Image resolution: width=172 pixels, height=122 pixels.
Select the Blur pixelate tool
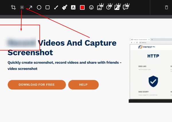click(x=22, y=7)
